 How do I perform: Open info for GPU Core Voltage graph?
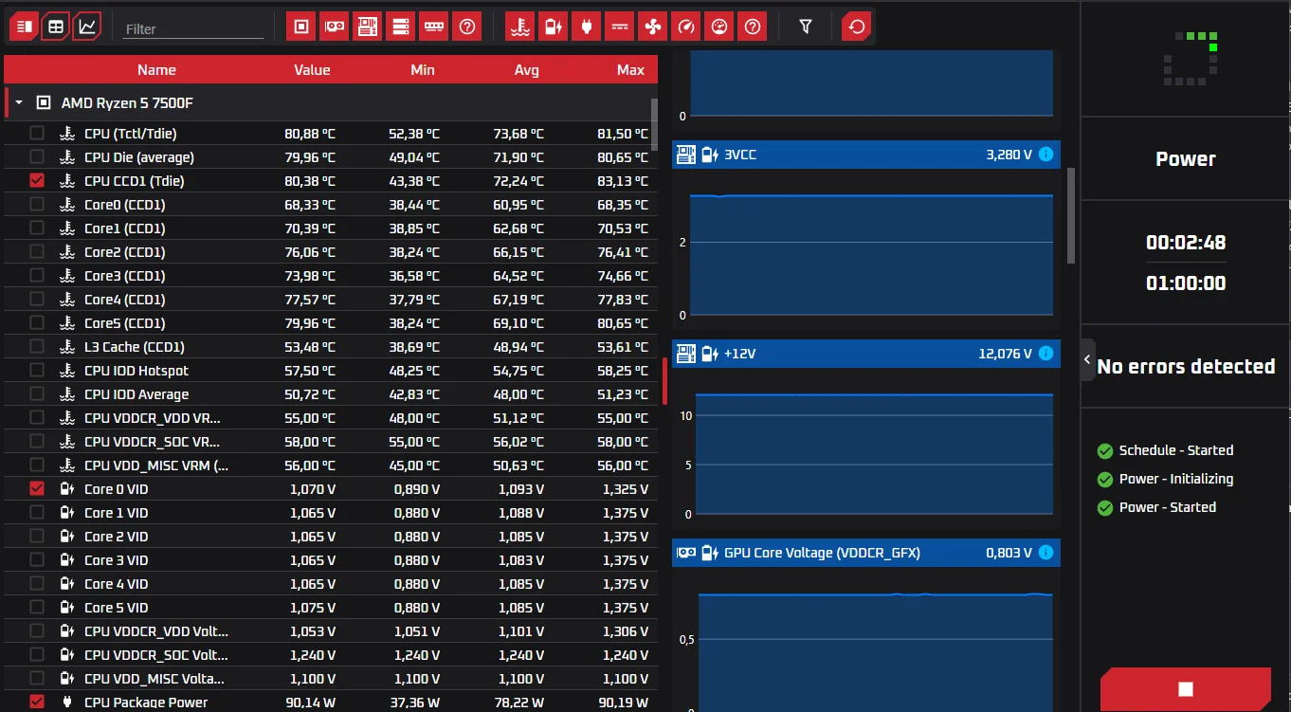[x=1046, y=553]
